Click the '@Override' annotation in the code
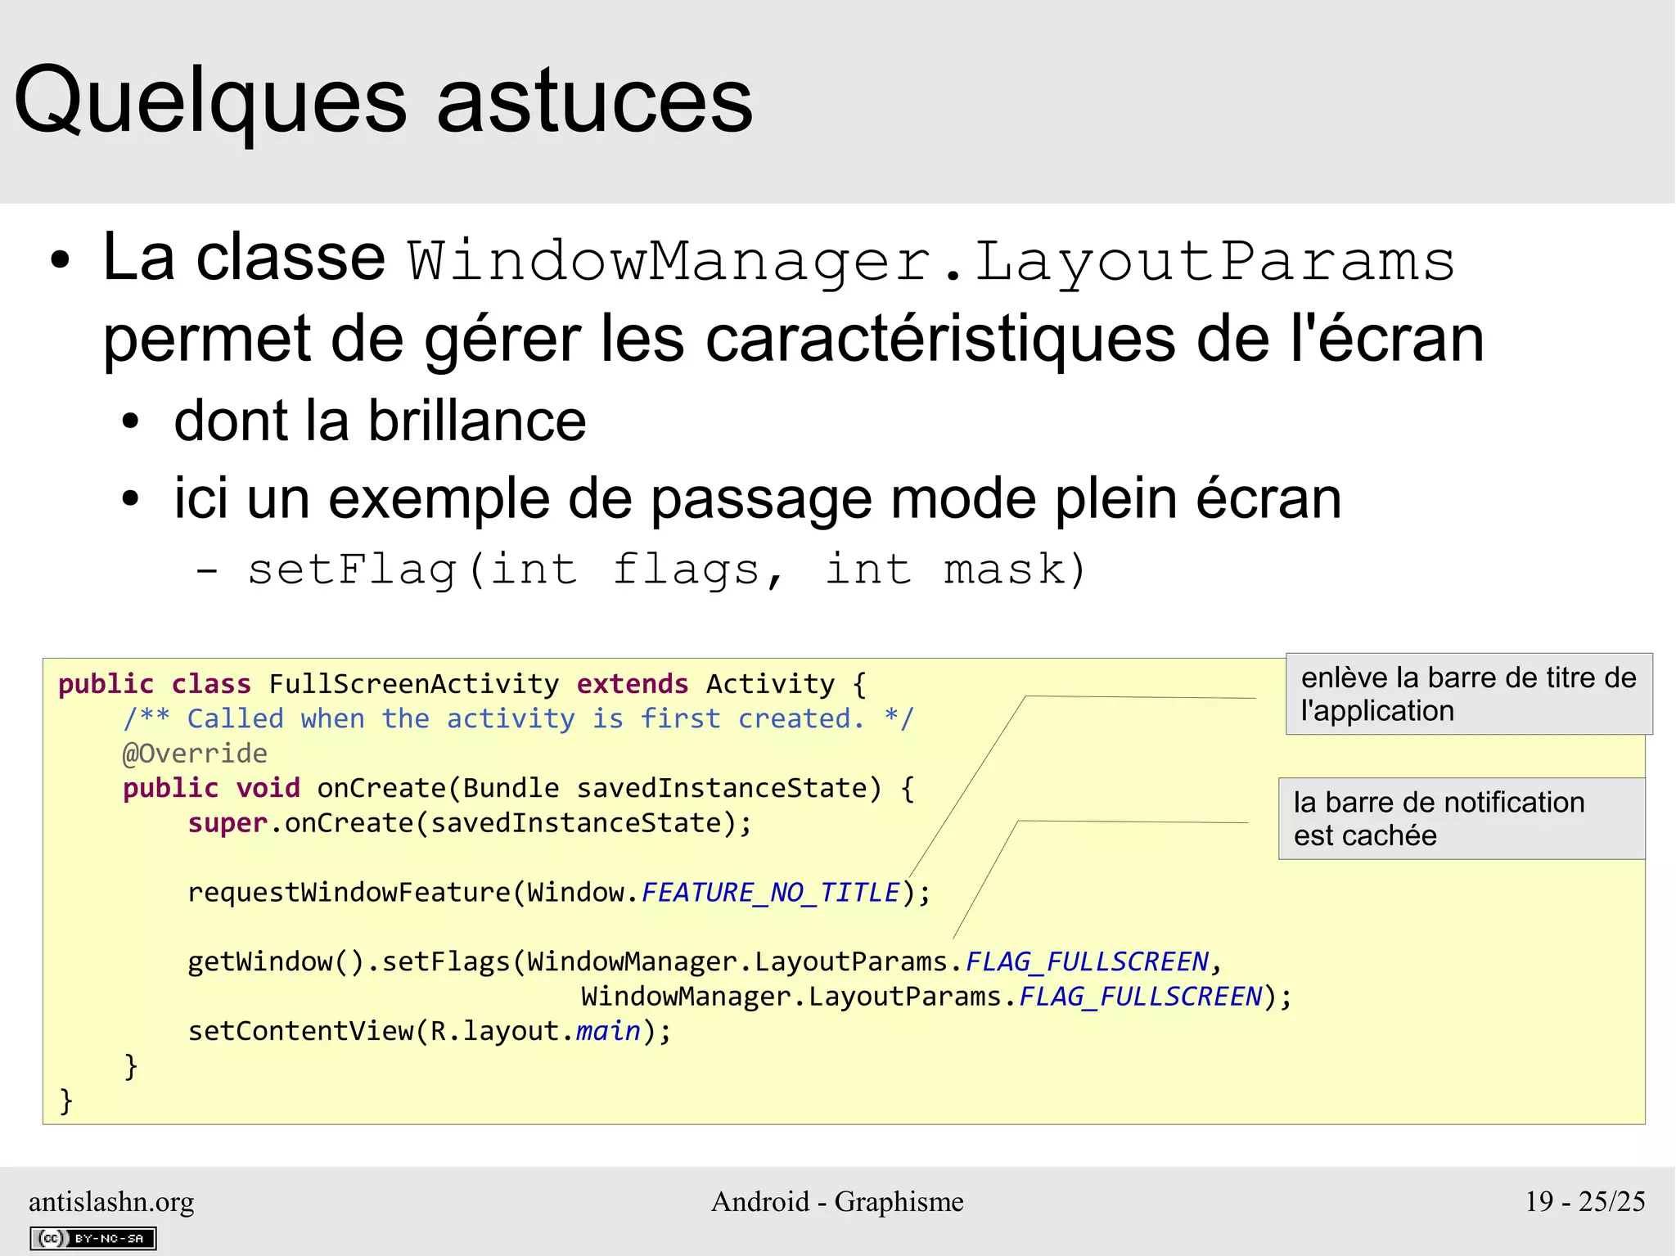This screenshot has width=1676, height=1256. pyautogui.click(x=195, y=754)
